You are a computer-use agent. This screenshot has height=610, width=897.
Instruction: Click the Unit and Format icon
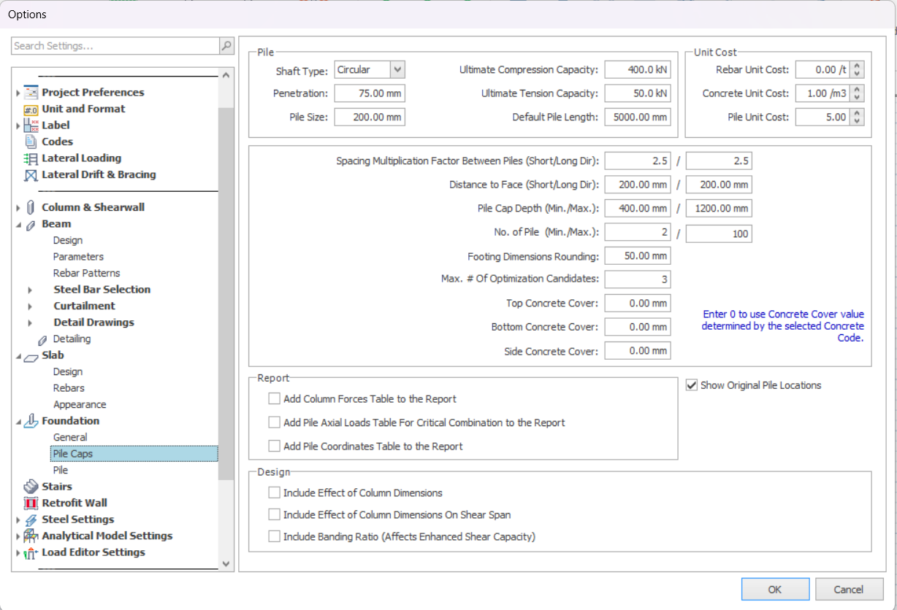pyautogui.click(x=31, y=109)
